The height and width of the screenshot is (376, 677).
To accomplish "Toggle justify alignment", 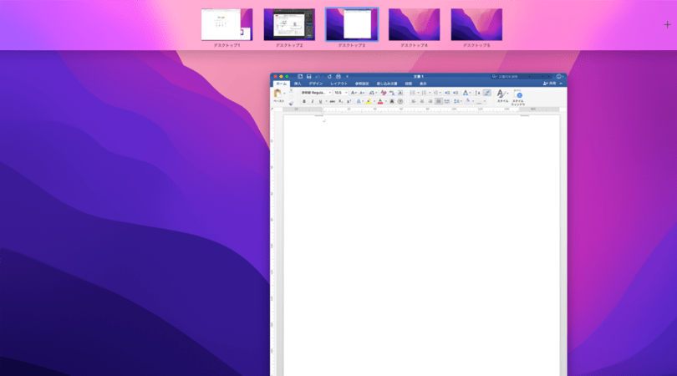I will click(x=439, y=101).
